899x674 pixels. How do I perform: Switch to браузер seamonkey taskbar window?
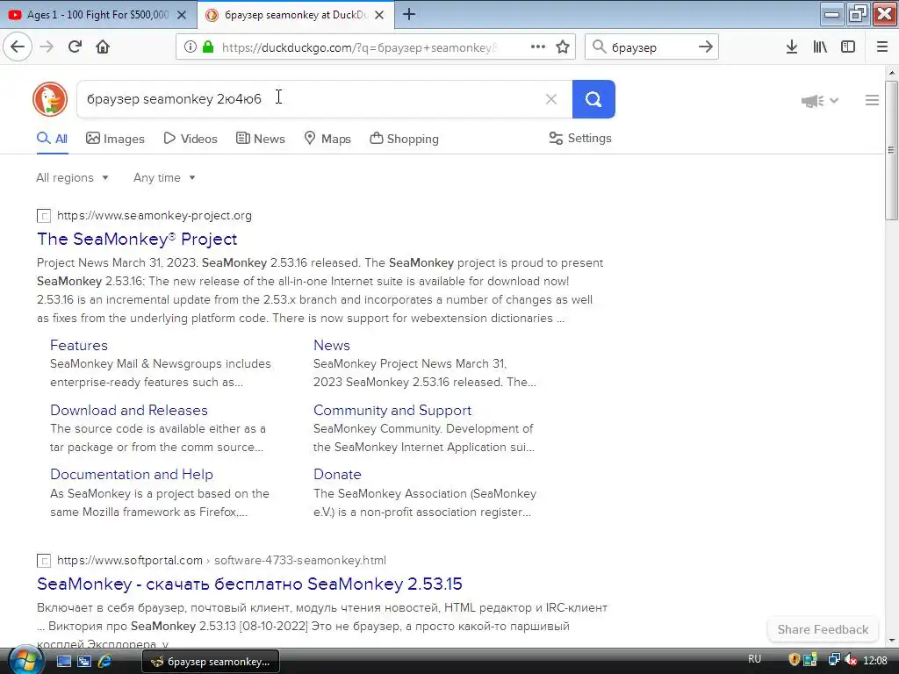[x=211, y=662]
